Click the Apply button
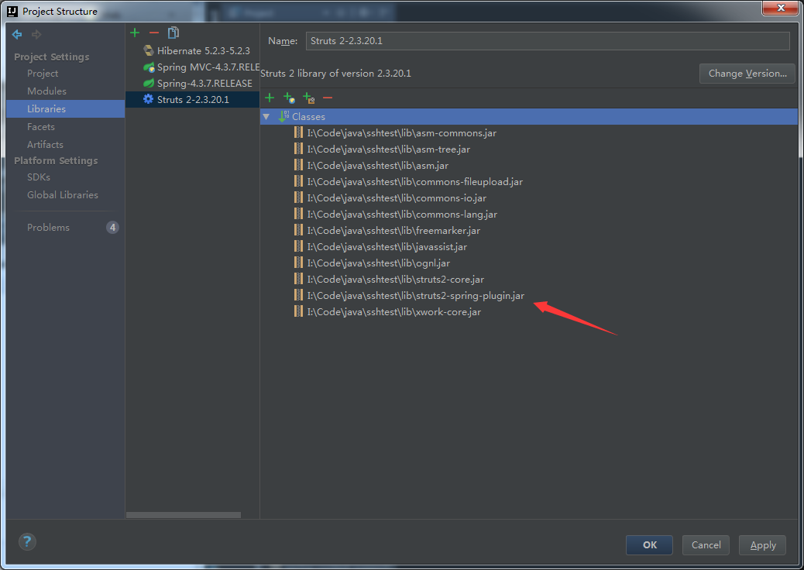The height and width of the screenshot is (570, 804). point(762,545)
